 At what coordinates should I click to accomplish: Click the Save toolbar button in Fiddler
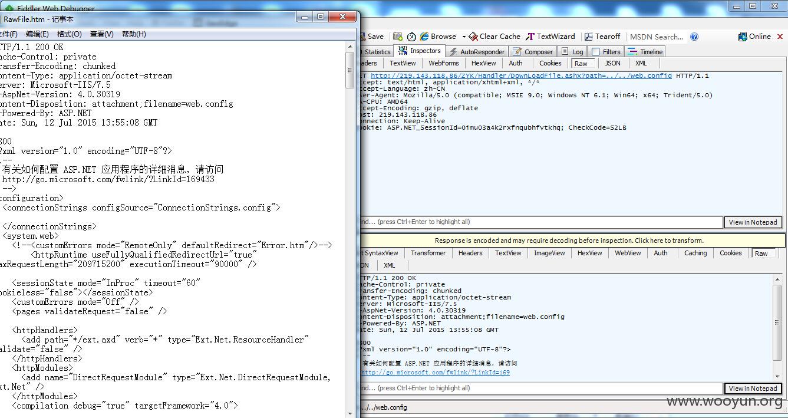[372, 37]
